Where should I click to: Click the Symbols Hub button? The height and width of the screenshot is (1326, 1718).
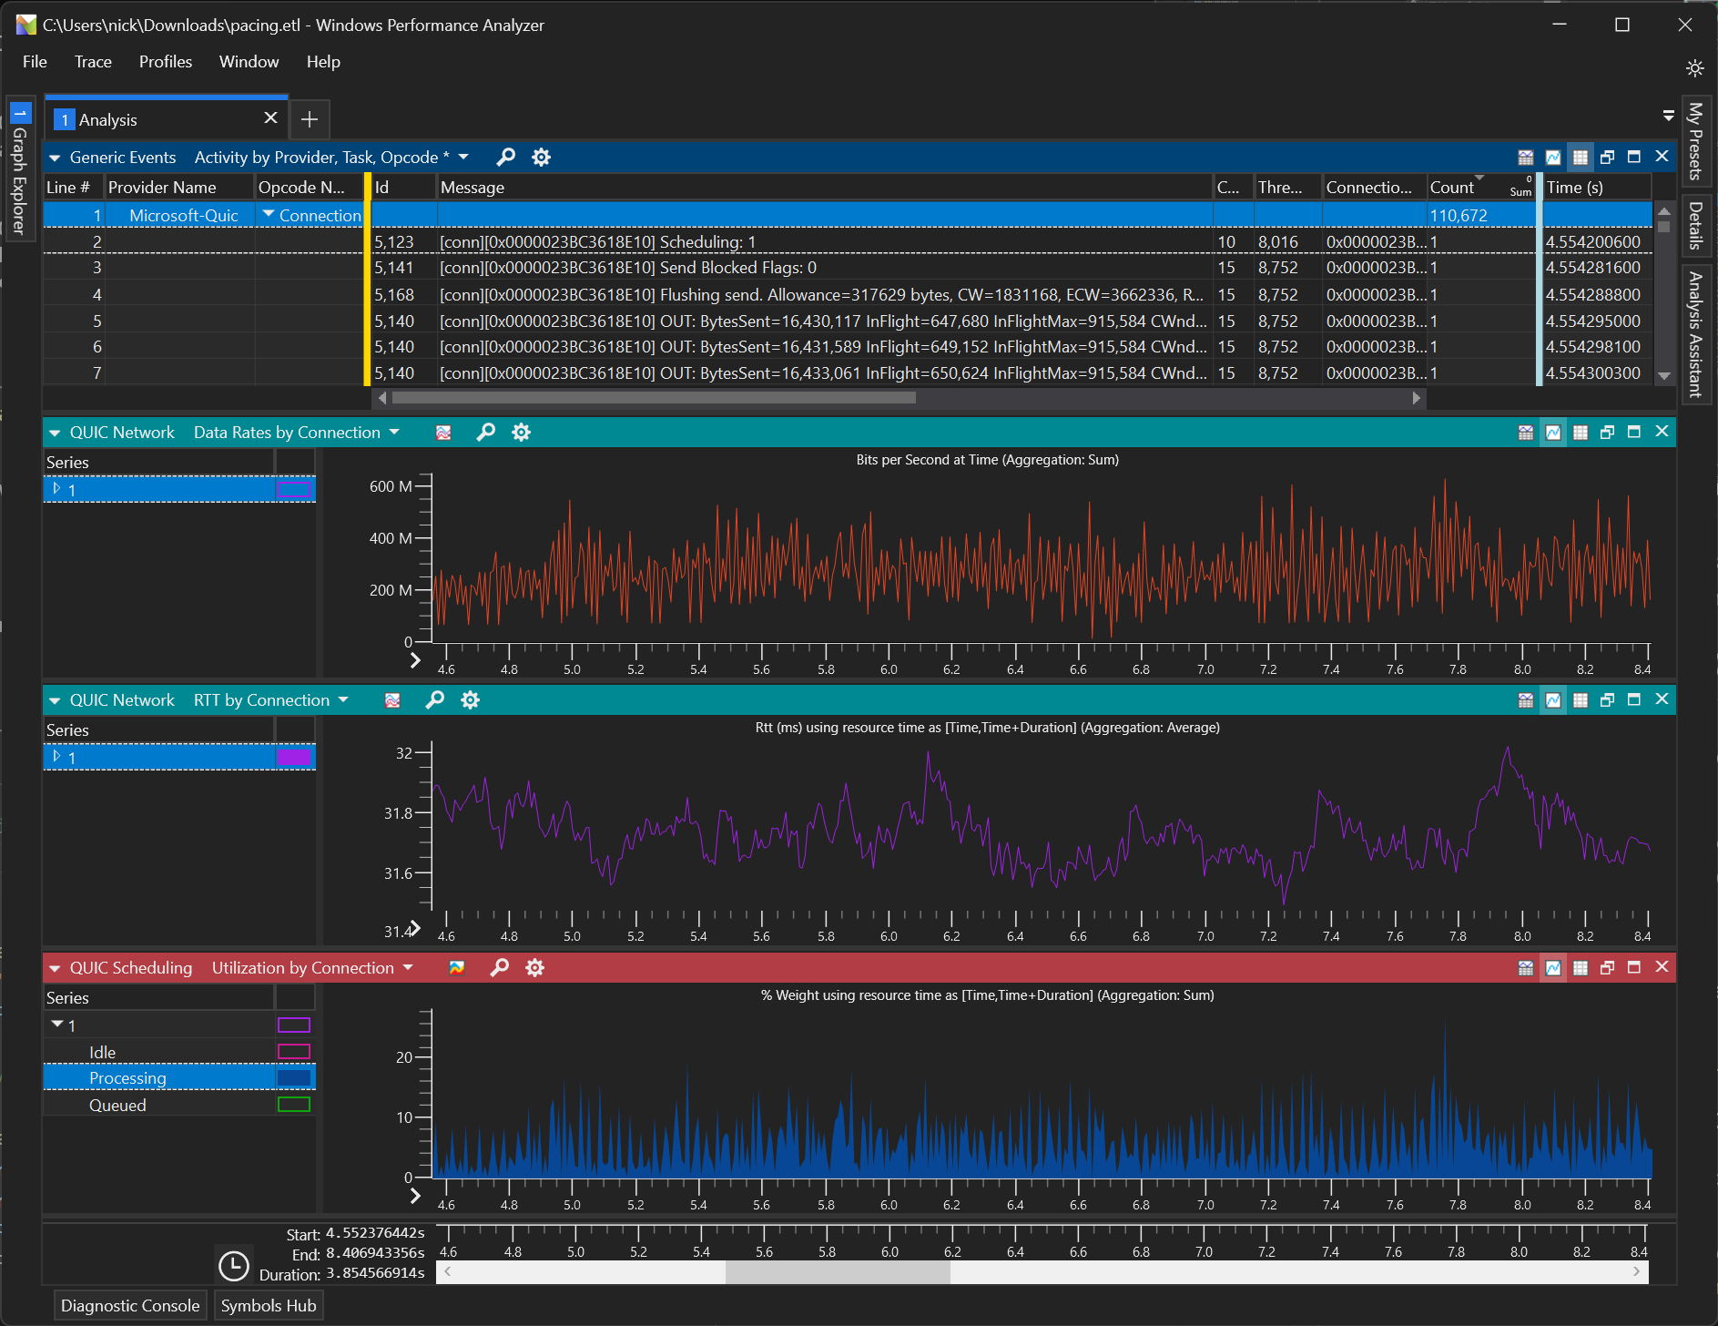(x=269, y=1305)
